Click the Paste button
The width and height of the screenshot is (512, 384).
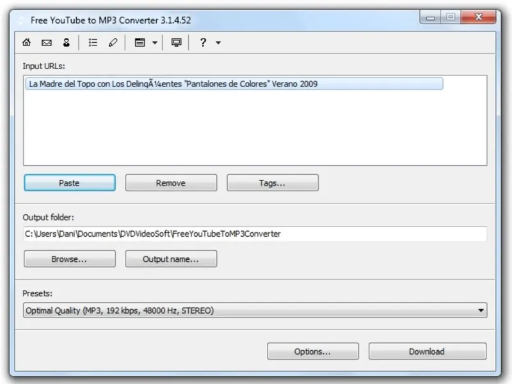coord(70,182)
